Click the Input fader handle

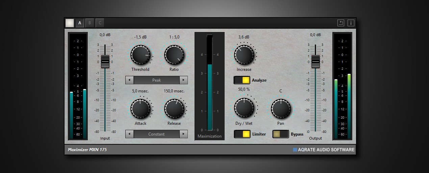click(x=105, y=61)
